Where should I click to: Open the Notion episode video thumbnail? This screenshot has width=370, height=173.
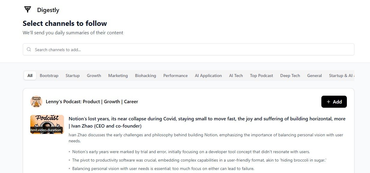tap(47, 124)
